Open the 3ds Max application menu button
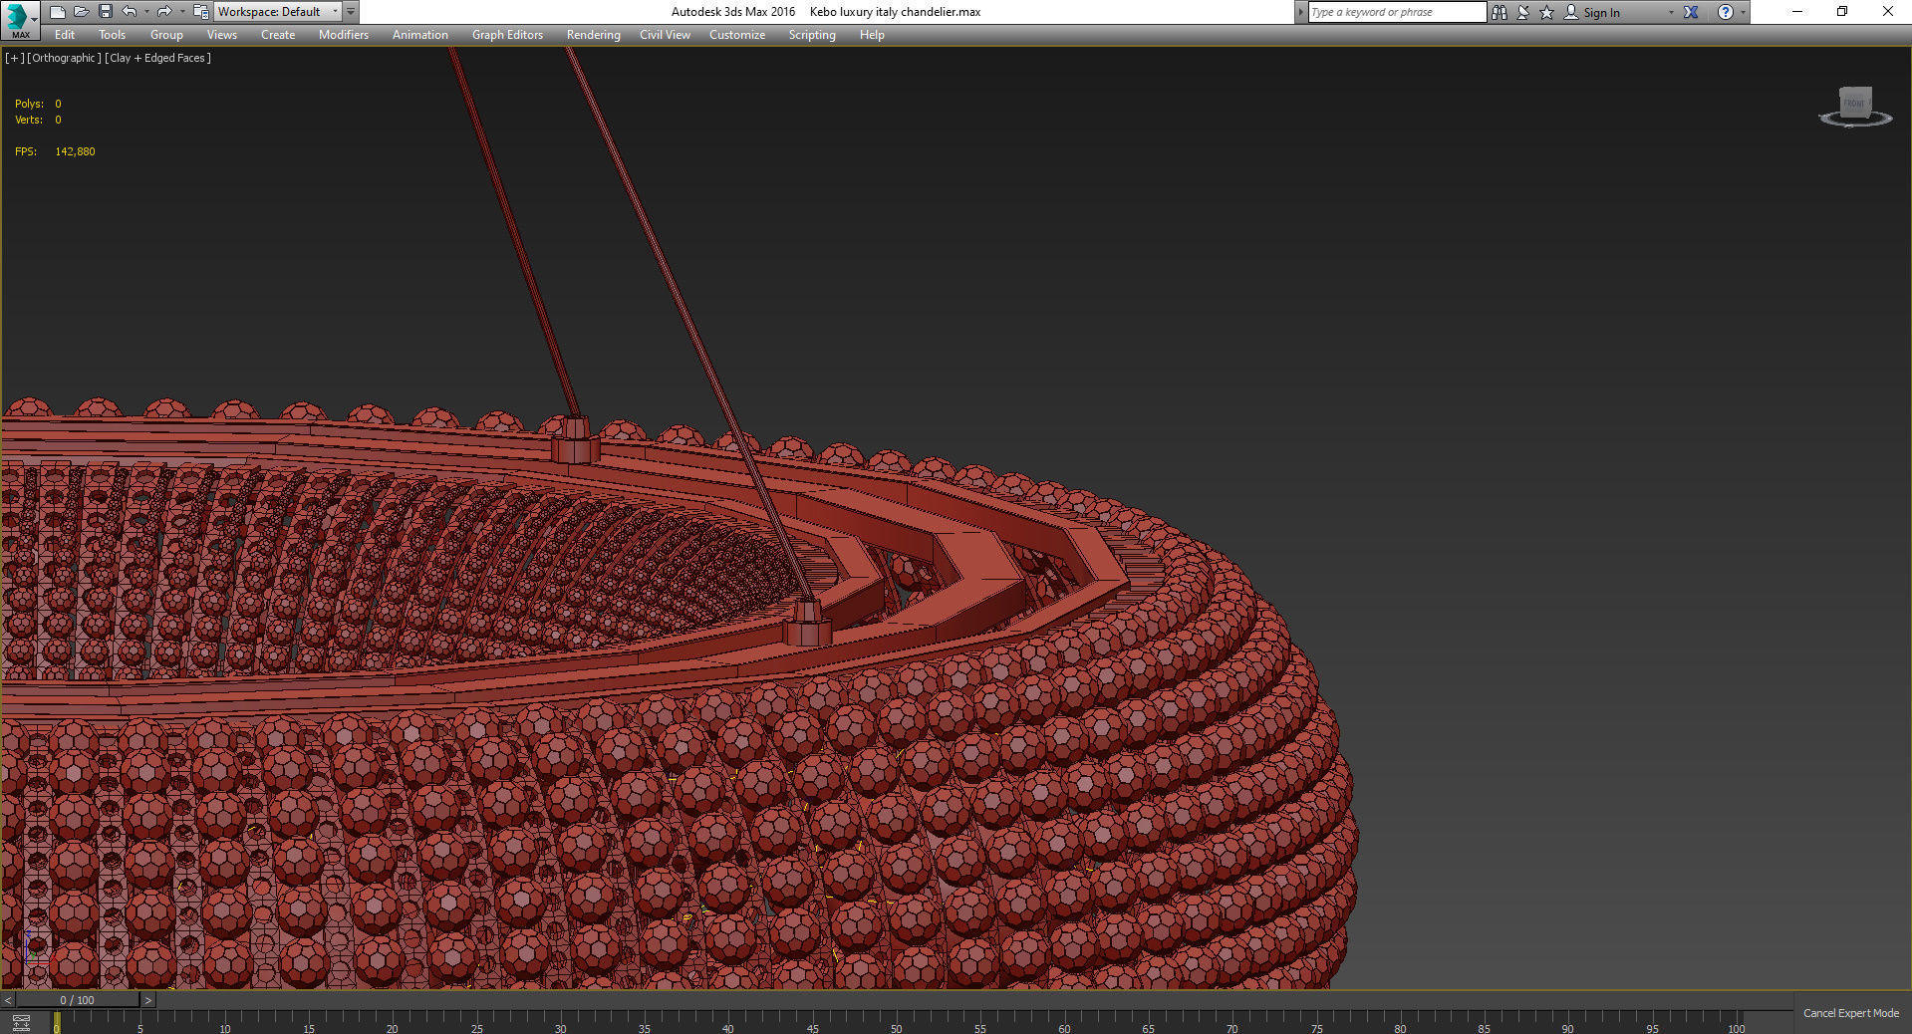Viewport: 1912px width, 1034px height. (x=20, y=20)
